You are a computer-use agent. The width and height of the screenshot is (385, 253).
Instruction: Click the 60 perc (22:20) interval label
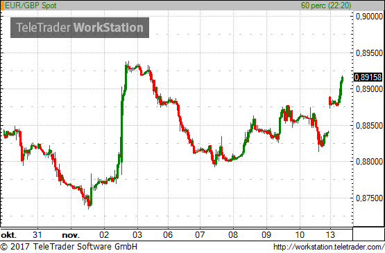pos(326,6)
